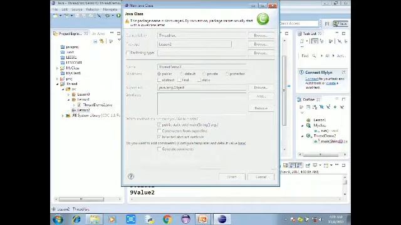Collapse the src folder node

tap(63, 89)
